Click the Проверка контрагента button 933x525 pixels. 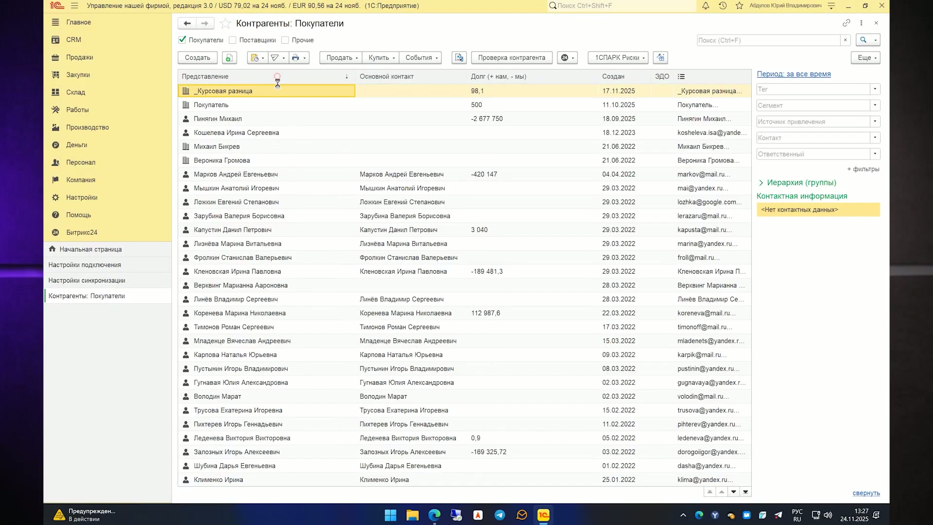pos(512,58)
